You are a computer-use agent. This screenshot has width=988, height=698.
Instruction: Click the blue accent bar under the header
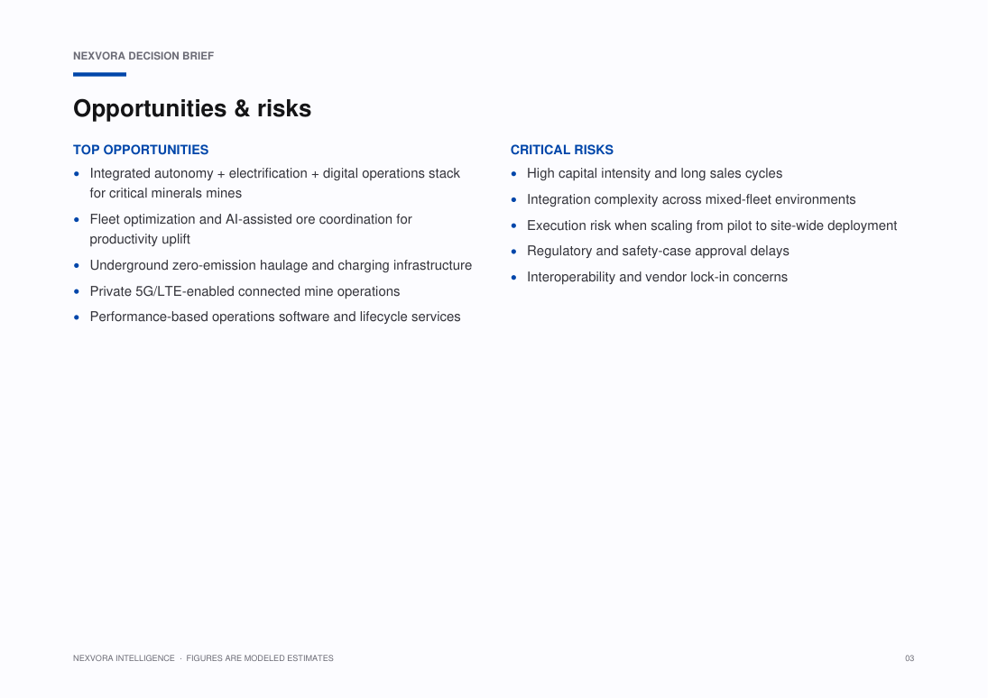click(99, 74)
